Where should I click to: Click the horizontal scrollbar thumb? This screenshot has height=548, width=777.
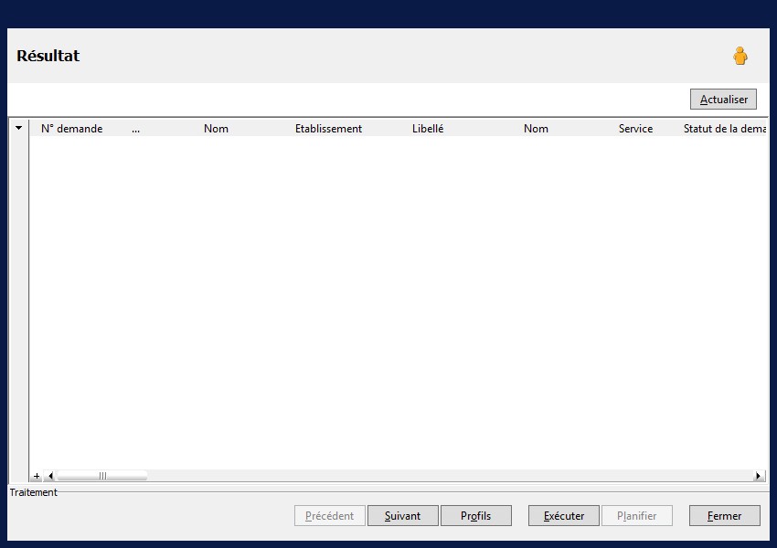[x=102, y=476]
